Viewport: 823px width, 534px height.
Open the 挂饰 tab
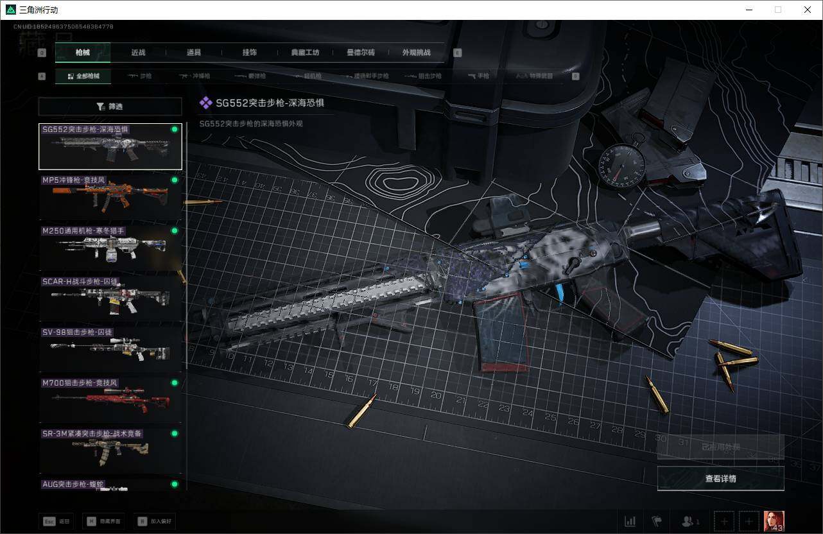[250, 53]
